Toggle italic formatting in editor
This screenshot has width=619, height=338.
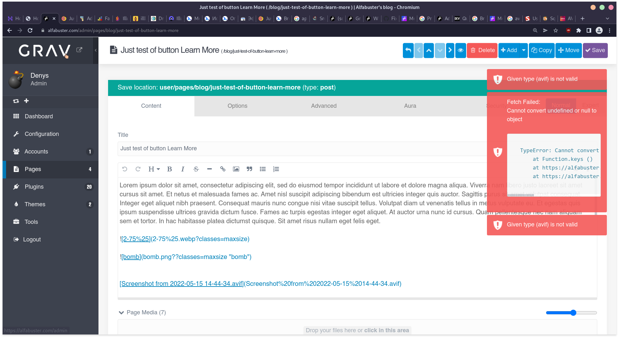click(183, 169)
